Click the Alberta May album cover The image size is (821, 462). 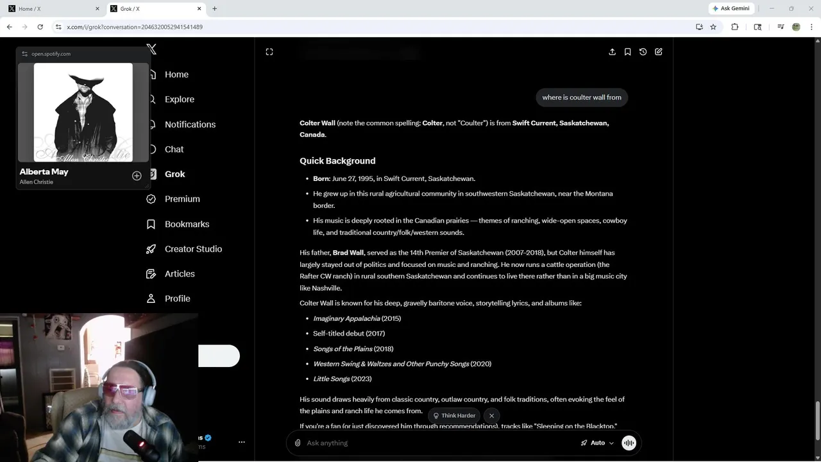[83, 112]
